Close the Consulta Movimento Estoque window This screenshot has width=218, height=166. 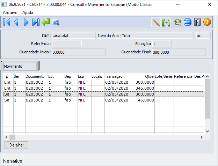point(209,5)
